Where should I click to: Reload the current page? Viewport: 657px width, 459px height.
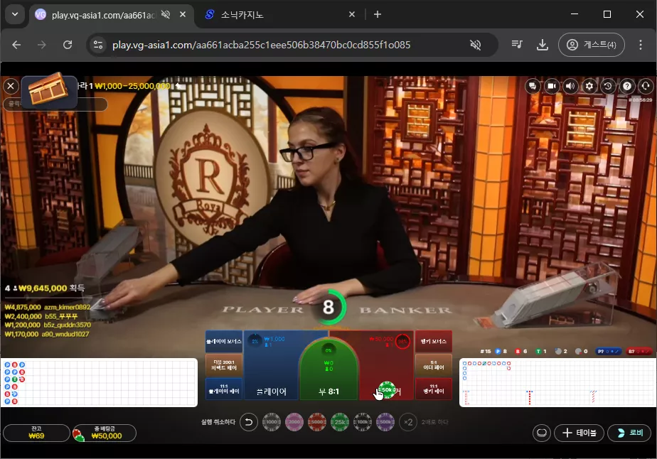[x=68, y=45]
